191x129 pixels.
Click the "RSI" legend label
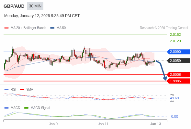click(13, 90)
